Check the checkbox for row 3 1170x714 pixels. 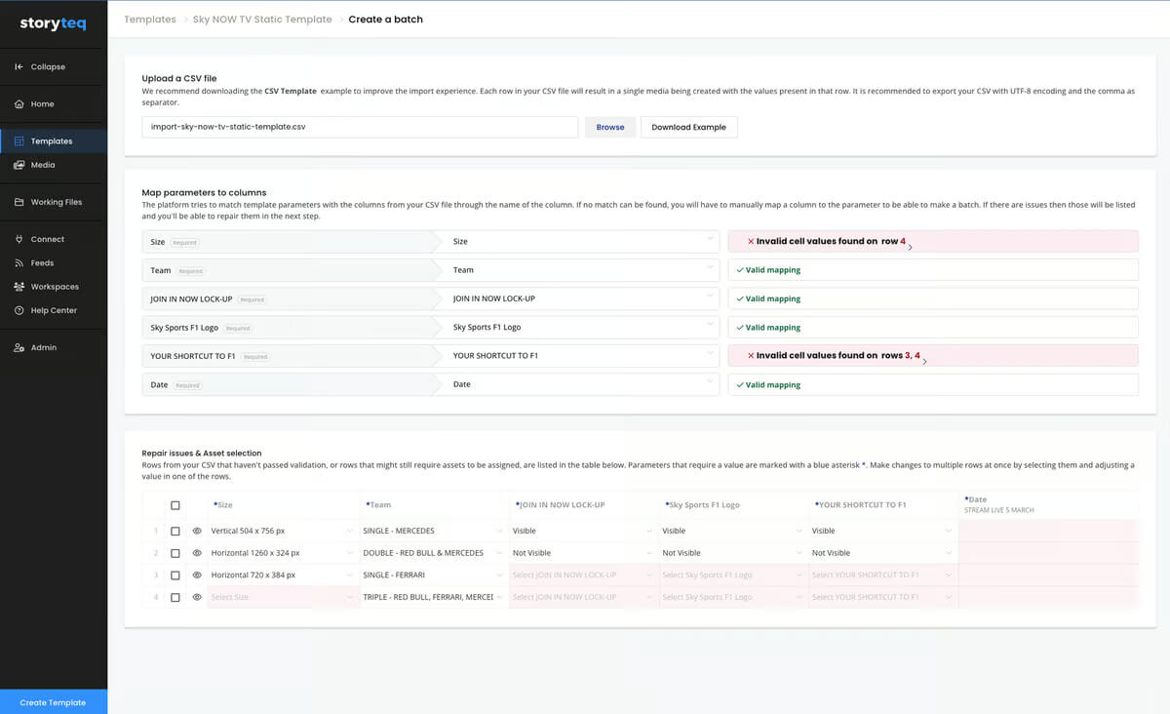[x=175, y=575]
